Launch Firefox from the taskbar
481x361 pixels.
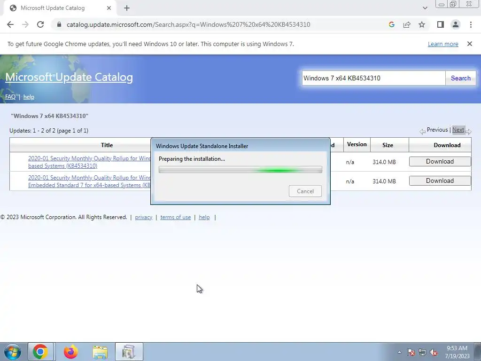(70, 352)
